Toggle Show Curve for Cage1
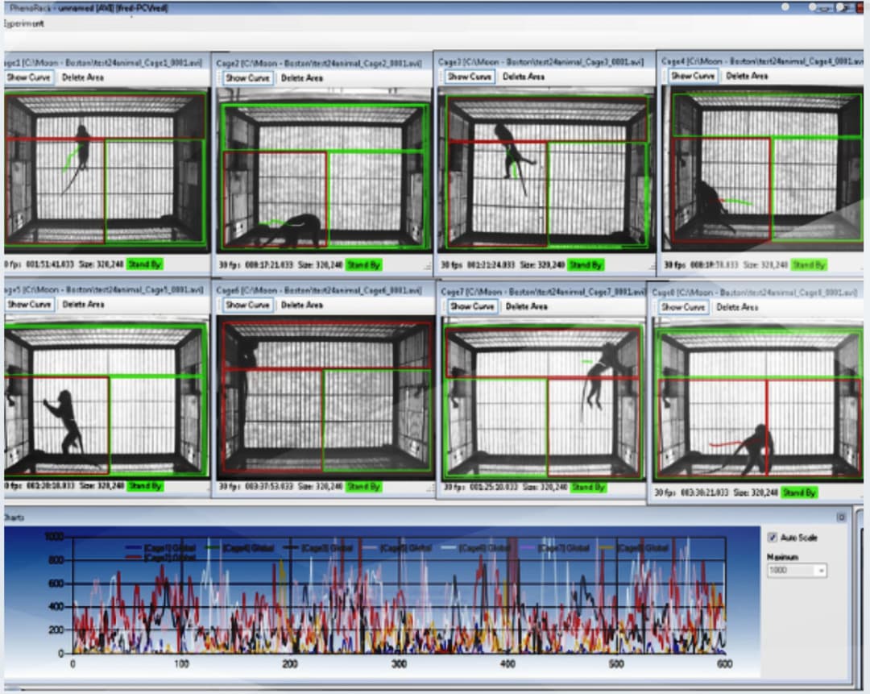This screenshot has width=870, height=694. pyautogui.click(x=29, y=77)
